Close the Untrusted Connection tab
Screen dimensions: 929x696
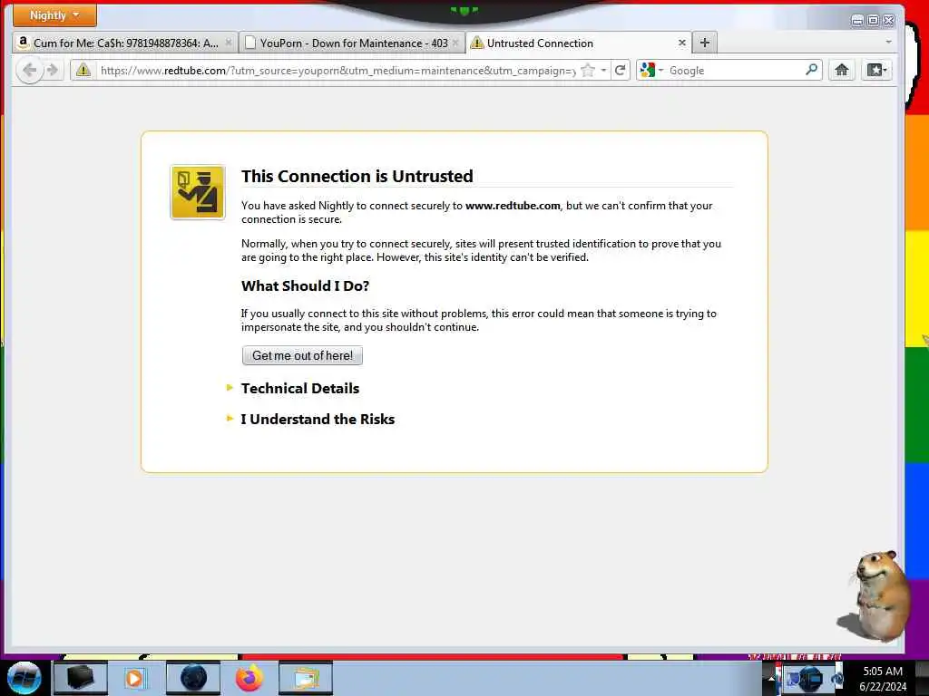click(x=682, y=43)
